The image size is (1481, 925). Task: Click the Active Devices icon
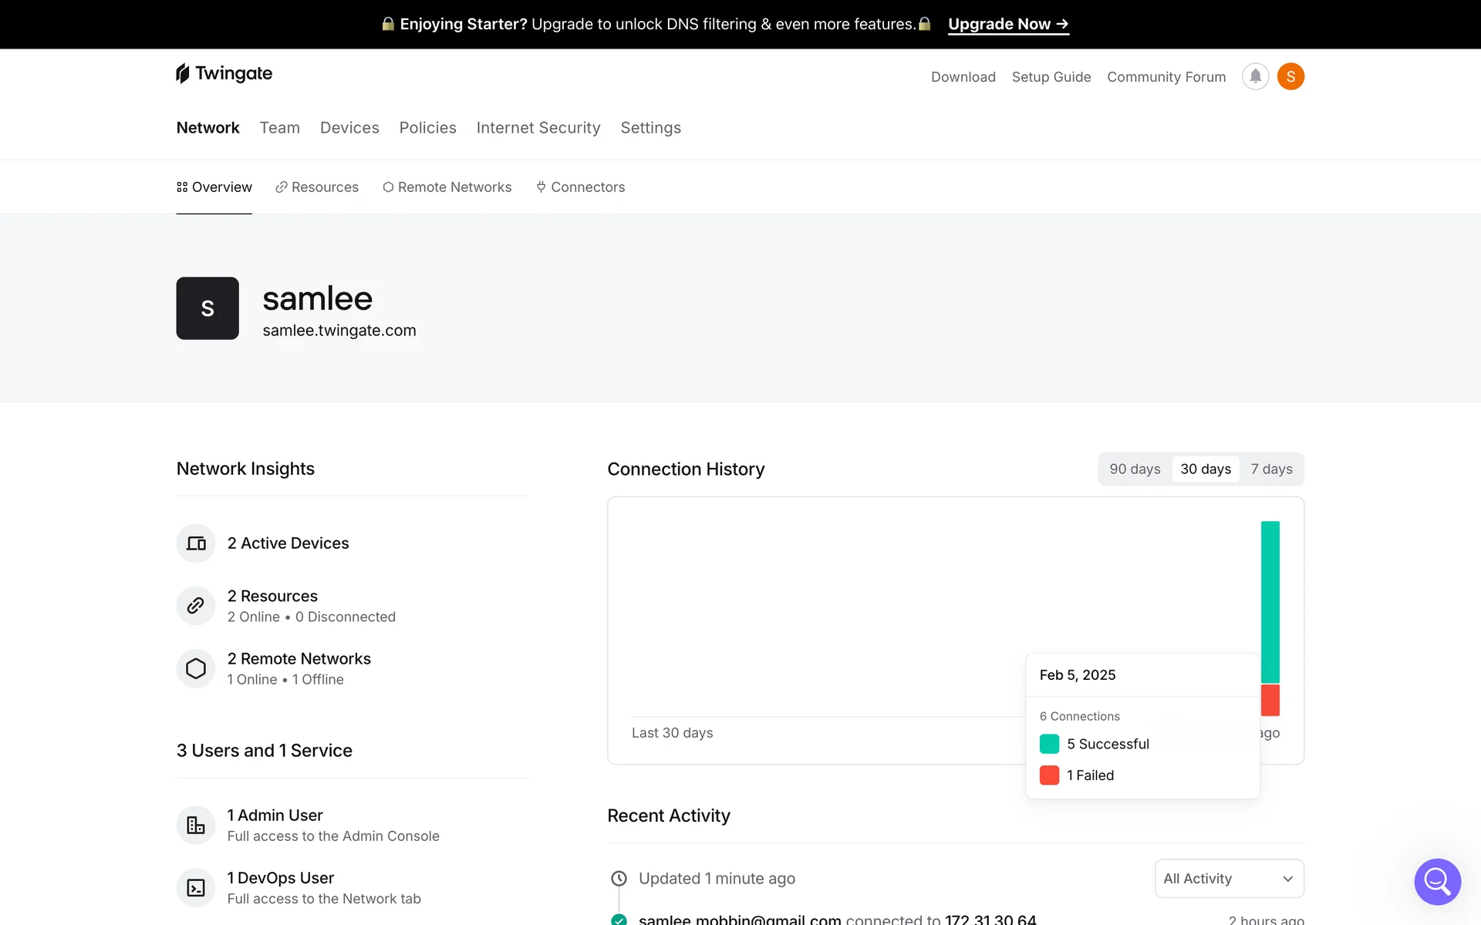coord(196,543)
